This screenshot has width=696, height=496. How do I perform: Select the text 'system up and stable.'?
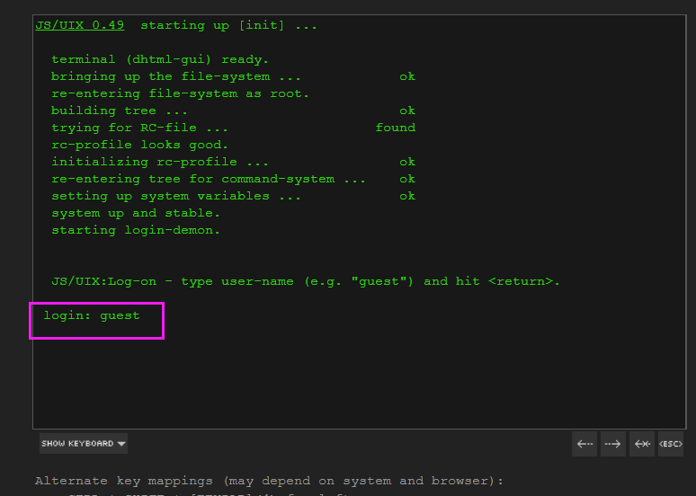coord(136,213)
